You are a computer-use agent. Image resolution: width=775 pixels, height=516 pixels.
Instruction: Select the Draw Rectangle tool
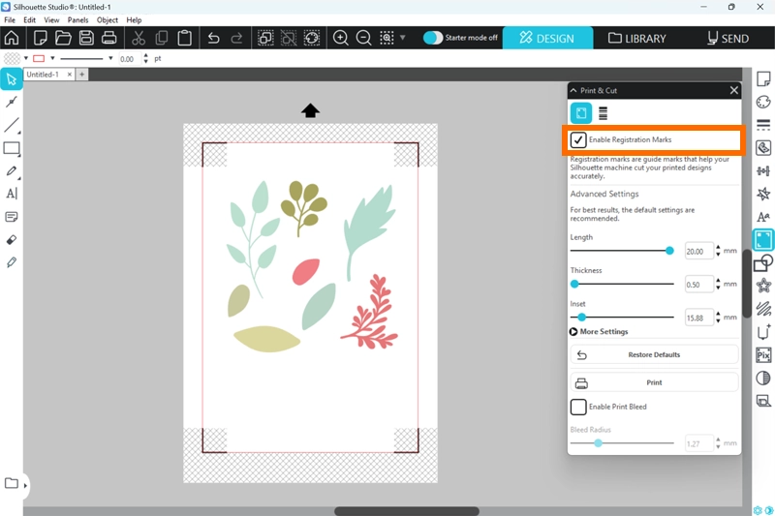(x=12, y=148)
